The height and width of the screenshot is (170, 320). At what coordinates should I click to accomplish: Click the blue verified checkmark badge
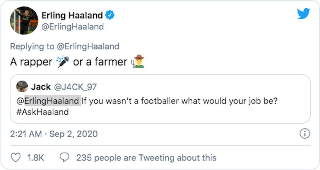click(x=110, y=15)
